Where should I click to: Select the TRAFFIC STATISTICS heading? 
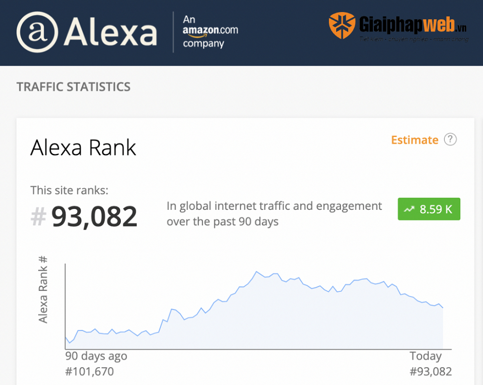[73, 87]
